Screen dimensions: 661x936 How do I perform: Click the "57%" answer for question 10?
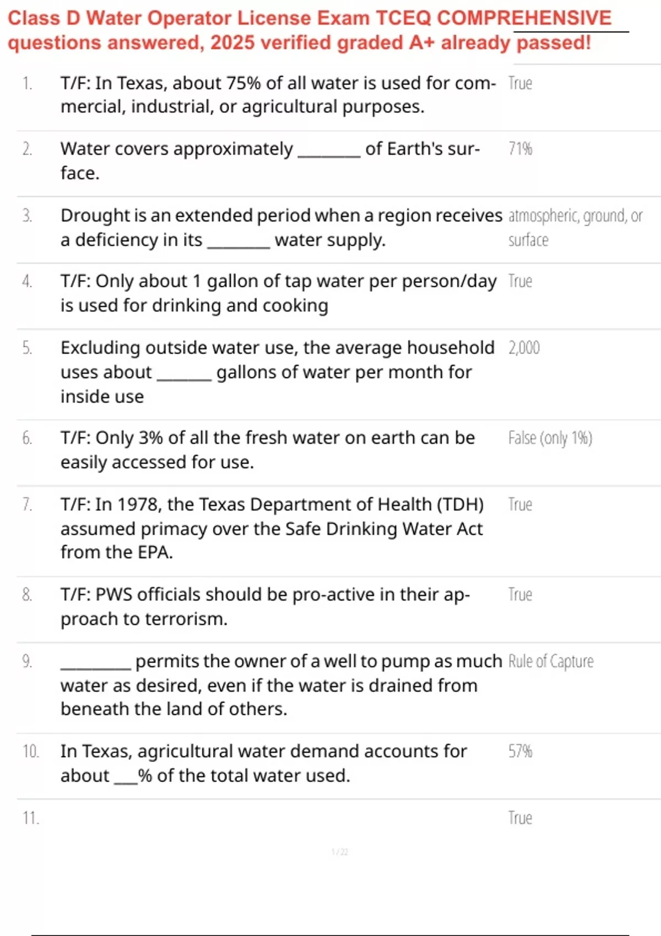click(520, 752)
